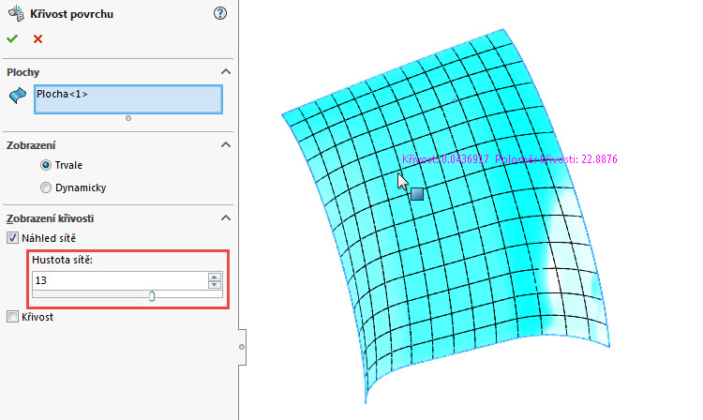Click the curvature probe square on surface

coord(417,194)
